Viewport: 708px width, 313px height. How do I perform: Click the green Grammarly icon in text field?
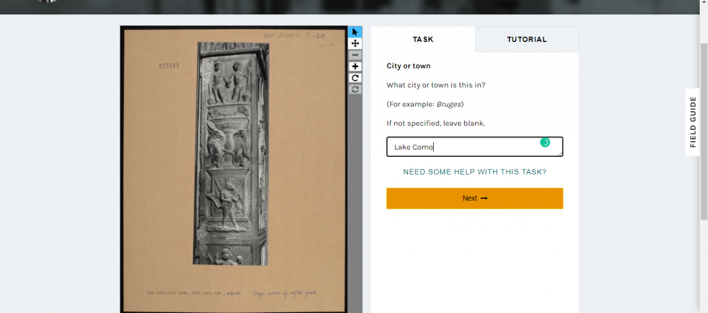click(545, 142)
